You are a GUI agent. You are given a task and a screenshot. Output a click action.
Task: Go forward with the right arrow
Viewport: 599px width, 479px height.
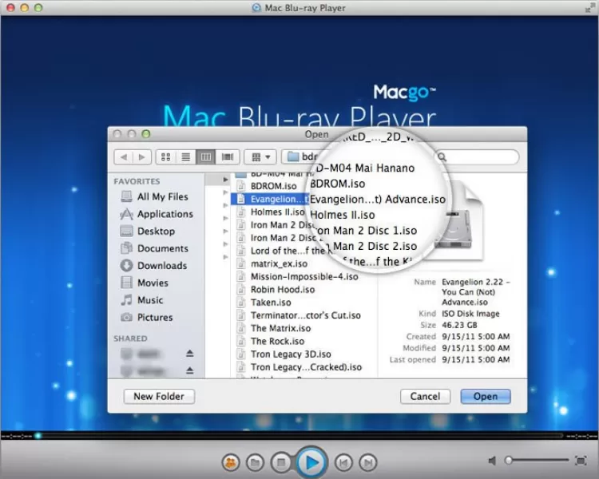141,157
